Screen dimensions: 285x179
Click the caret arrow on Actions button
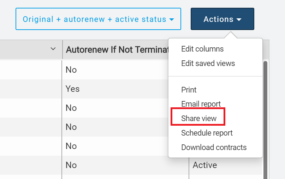coord(239,19)
